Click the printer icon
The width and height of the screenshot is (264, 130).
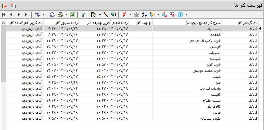pyautogui.click(x=60, y=15)
